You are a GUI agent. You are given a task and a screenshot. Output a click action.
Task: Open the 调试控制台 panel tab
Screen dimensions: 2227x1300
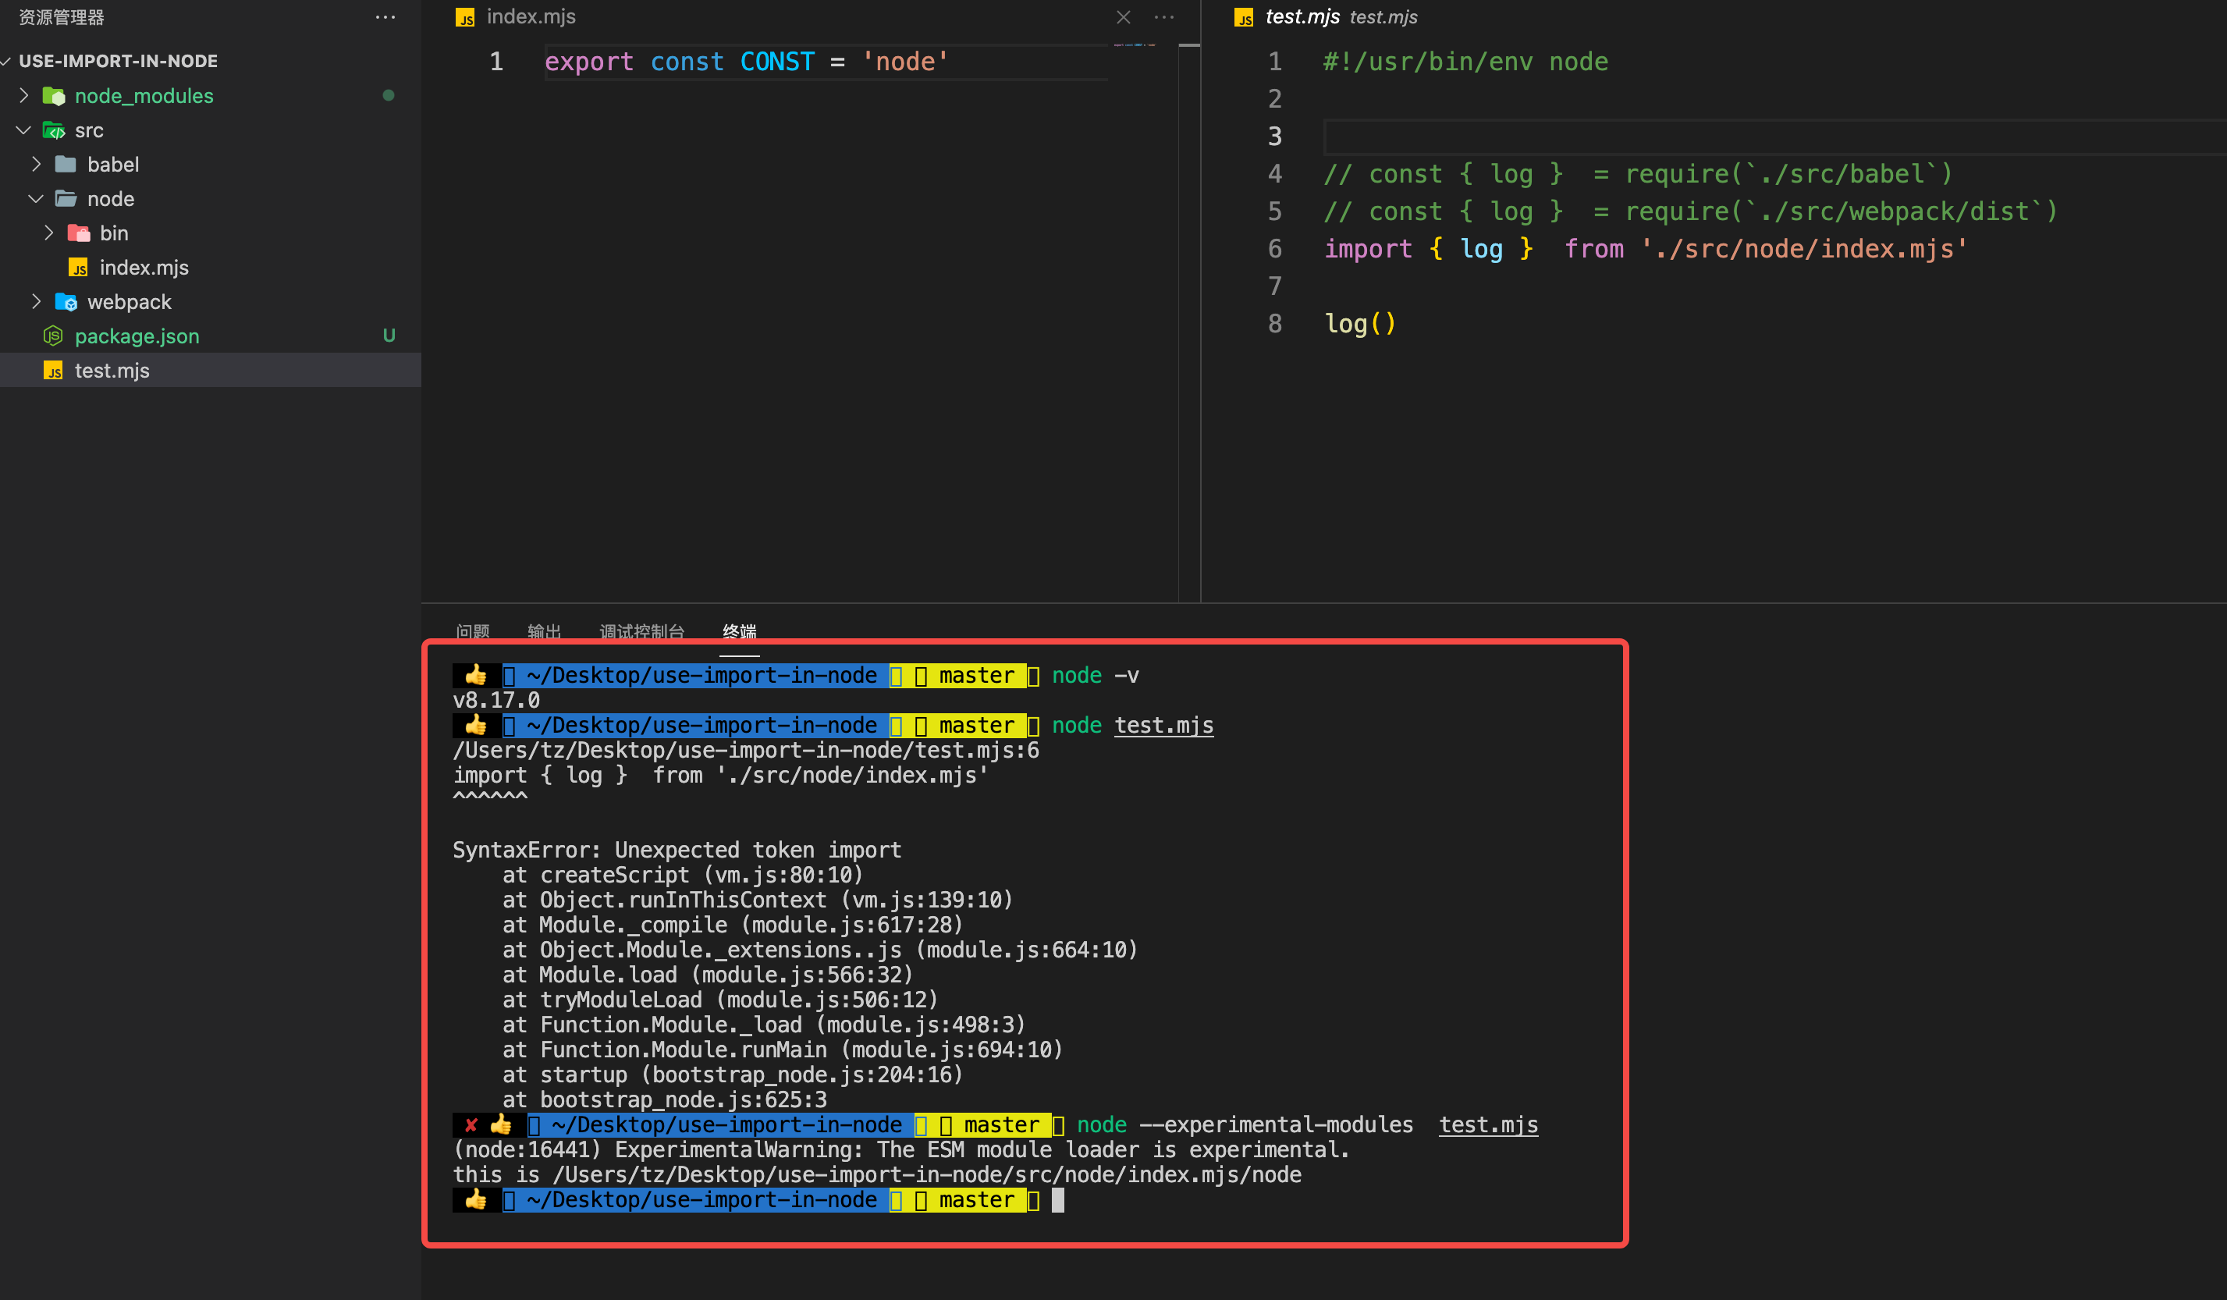pyautogui.click(x=641, y=631)
